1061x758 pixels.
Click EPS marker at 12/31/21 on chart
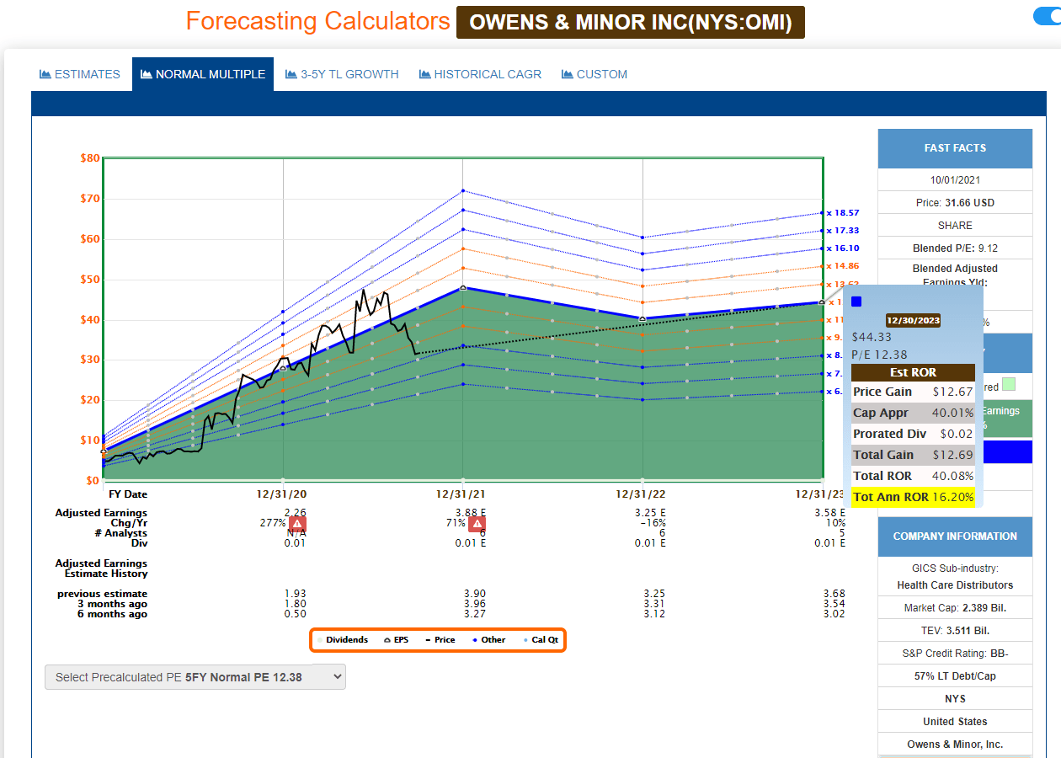(x=463, y=287)
